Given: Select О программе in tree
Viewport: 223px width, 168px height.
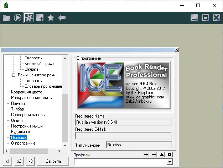Looking at the screenshot, I should tap(23, 143).
